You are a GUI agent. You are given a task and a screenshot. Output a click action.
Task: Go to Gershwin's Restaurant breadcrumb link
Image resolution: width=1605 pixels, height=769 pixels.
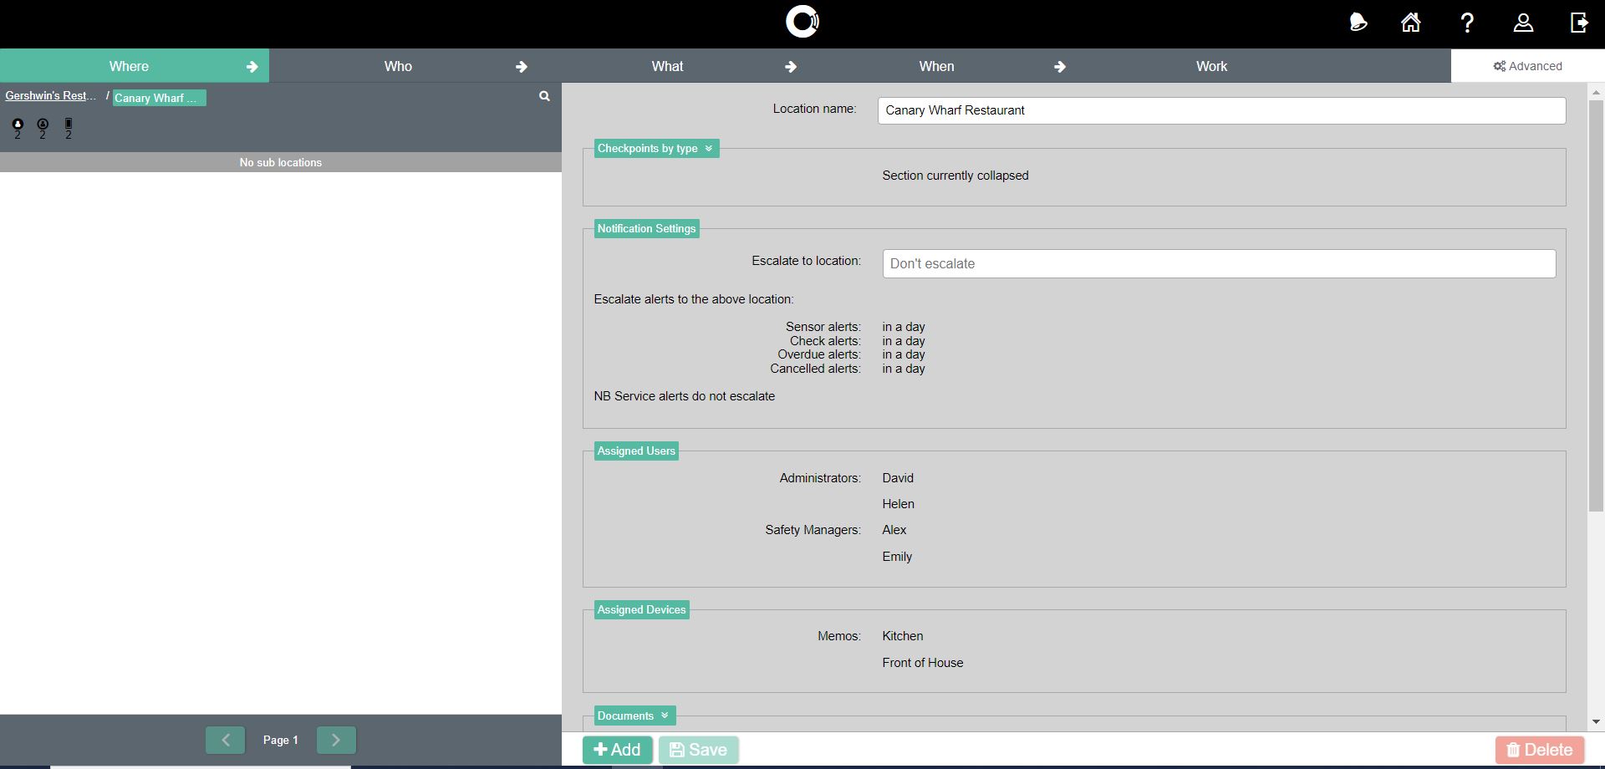[x=50, y=96]
